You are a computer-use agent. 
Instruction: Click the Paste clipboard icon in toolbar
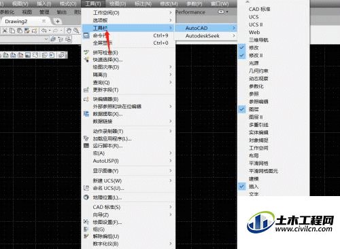click(20, 31)
